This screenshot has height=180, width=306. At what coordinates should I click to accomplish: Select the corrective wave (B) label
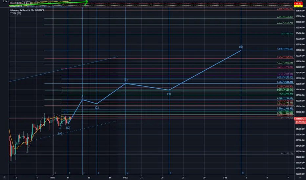(66, 112)
